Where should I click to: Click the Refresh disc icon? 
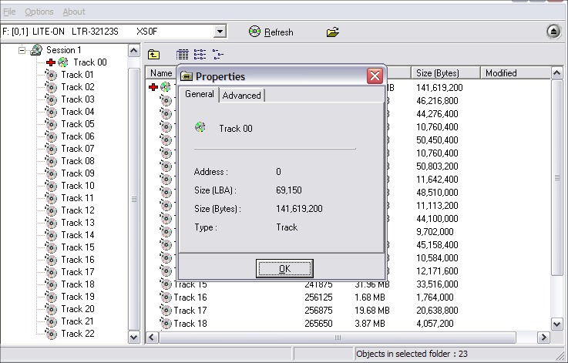point(254,32)
